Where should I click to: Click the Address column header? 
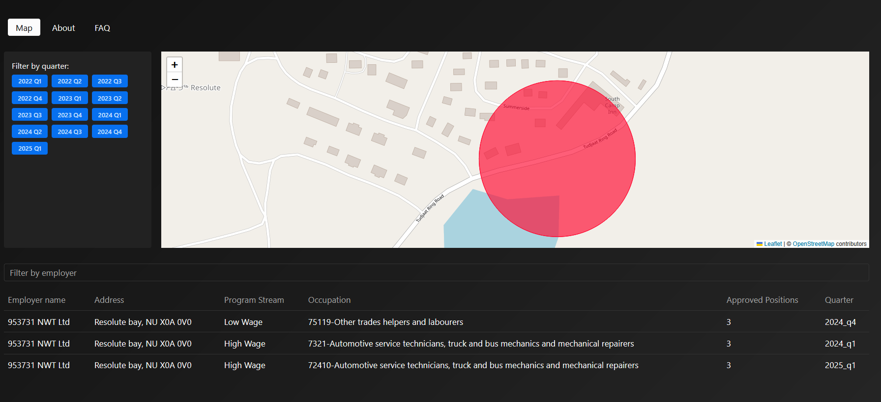point(109,300)
